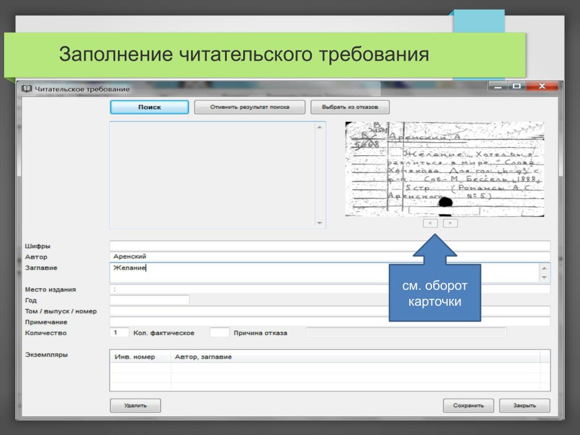Open Выбрать из отказов
Viewport: 580px width, 435px height.
[x=350, y=107]
